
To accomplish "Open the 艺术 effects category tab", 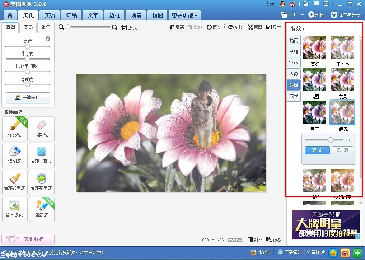I will click(x=294, y=96).
